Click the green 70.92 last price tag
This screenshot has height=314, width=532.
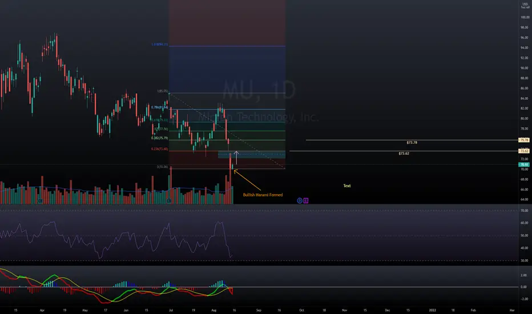[x=524, y=164]
